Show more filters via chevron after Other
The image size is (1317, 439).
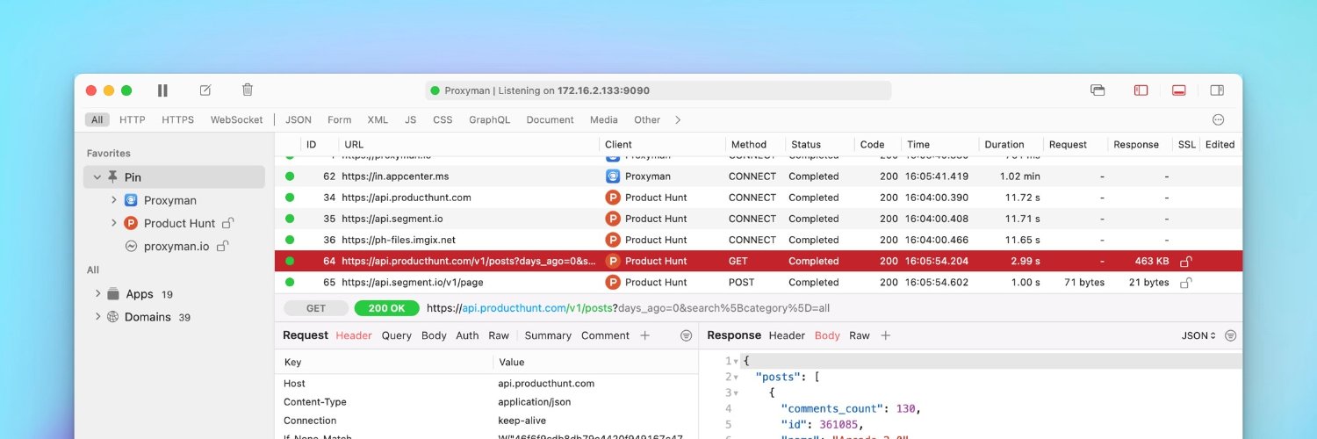pyautogui.click(x=678, y=119)
